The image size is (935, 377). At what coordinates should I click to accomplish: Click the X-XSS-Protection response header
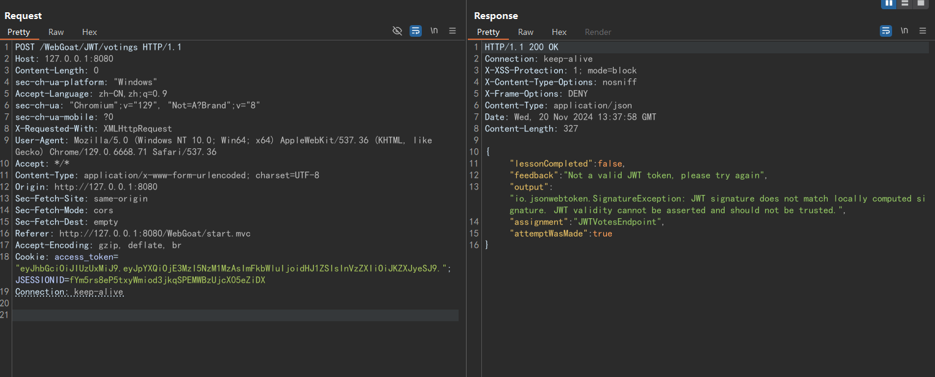(x=561, y=70)
